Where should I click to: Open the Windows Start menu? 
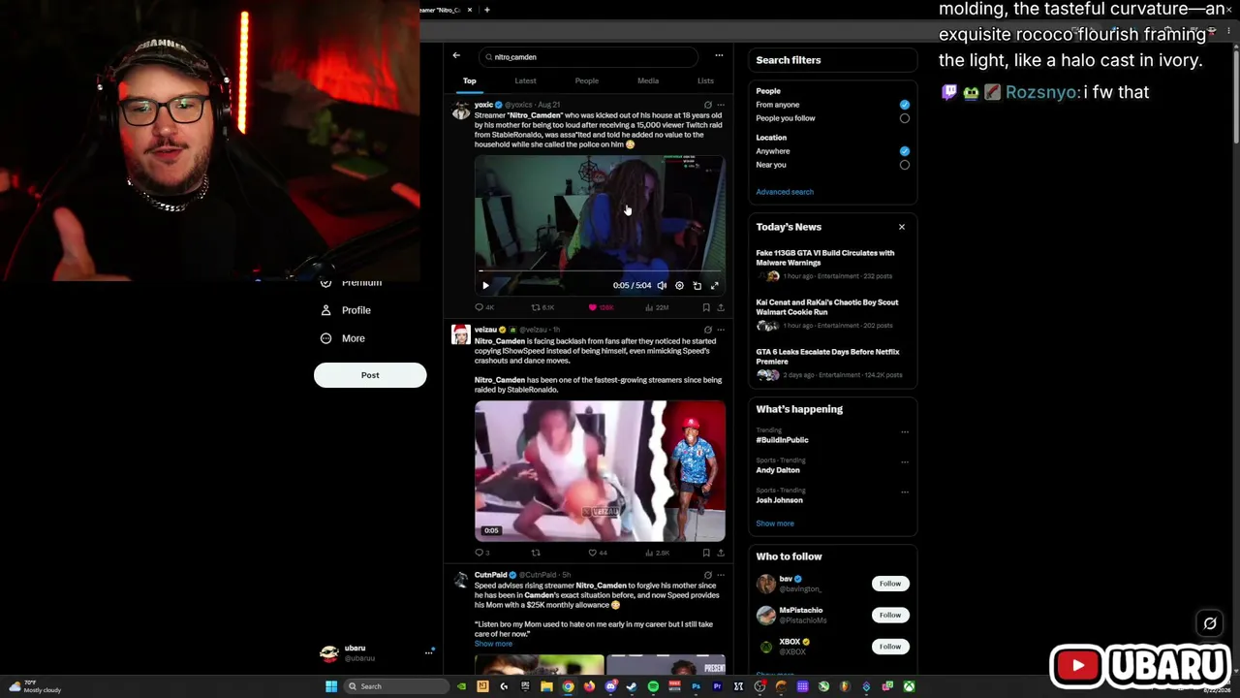click(x=331, y=686)
